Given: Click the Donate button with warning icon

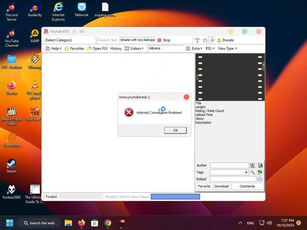Looking at the screenshot, I should click(225, 40).
